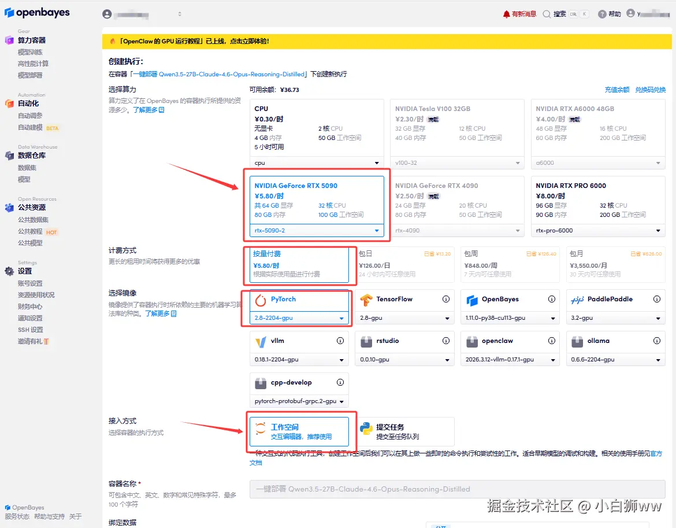
Task: Open vllm version dropdown 0.18.1-2204-gpu
Action: pyautogui.click(x=299, y=359)
